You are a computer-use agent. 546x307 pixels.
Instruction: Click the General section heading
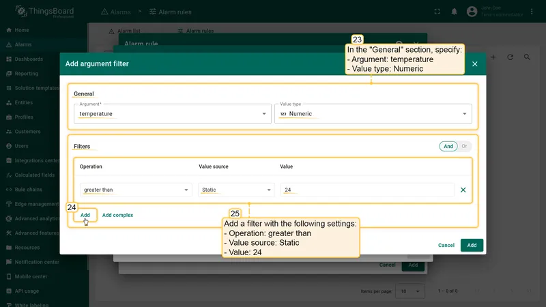click(83, 94)
